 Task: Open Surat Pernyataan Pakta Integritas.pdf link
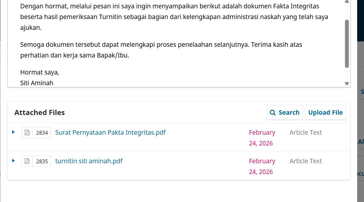110,133
